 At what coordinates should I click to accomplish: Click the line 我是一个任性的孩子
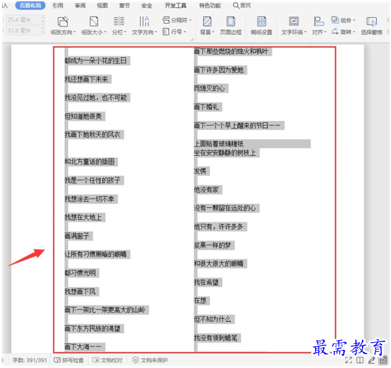coord(92,180)
